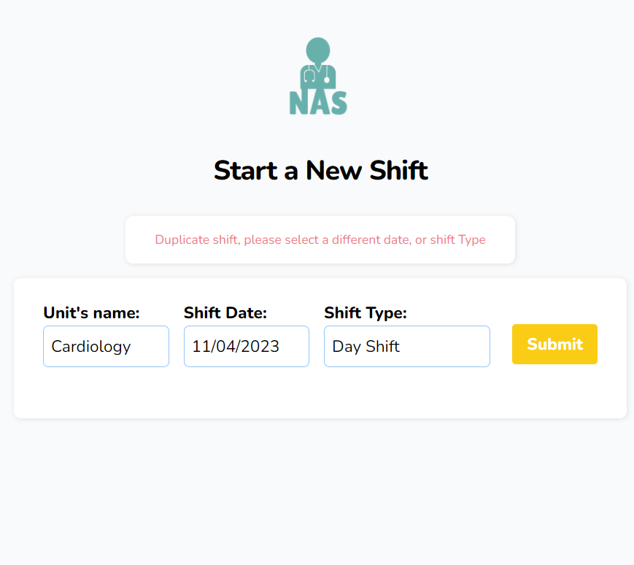
Task: Click the stethoscope on the logo figure
Action: [318, 74]
